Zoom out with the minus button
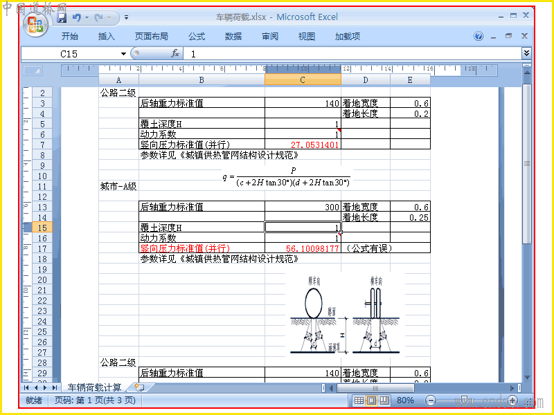 tap(430, 400)
